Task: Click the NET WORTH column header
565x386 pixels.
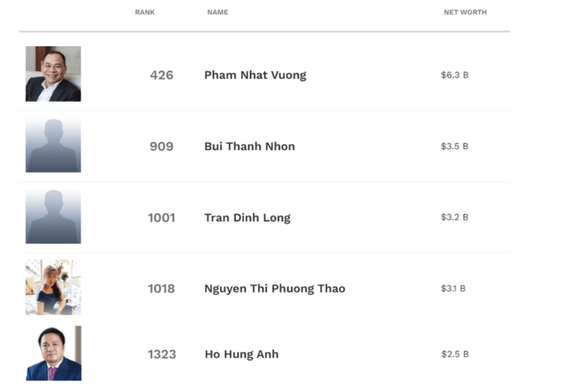Action: pos(465,12)
